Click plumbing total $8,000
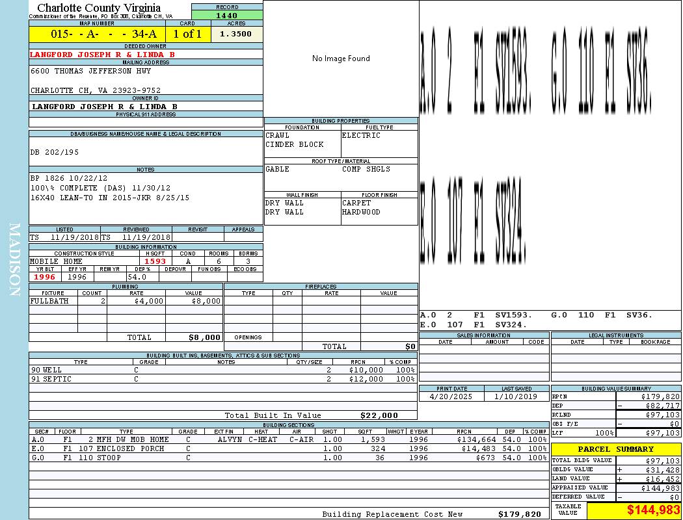 tap(205, 337)
